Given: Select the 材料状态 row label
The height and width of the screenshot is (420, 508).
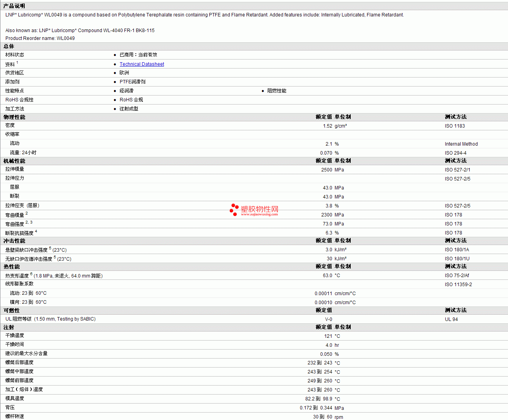Looking at the screenshot, I should [x=15, y=55].
